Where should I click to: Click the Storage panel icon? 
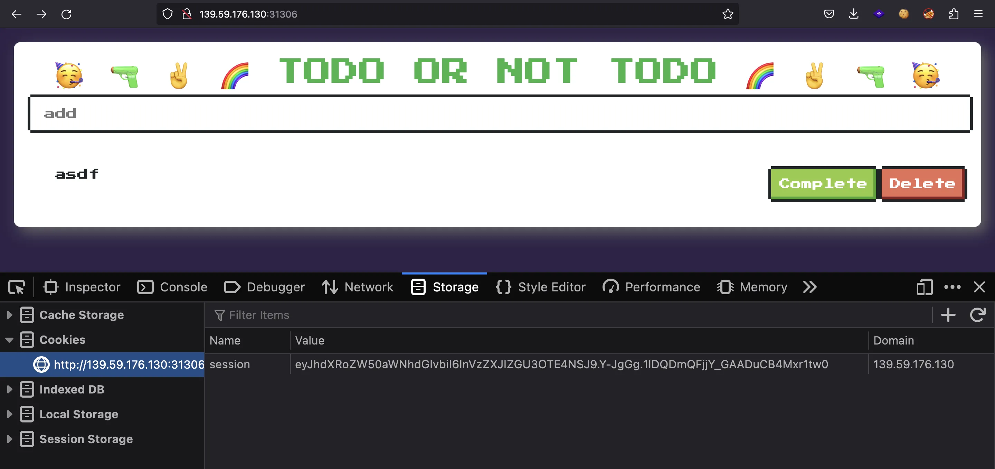(x=418, y=287)
